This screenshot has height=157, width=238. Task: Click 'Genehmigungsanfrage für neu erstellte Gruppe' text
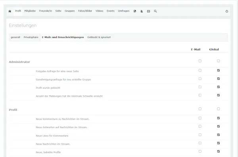[63, 80]
